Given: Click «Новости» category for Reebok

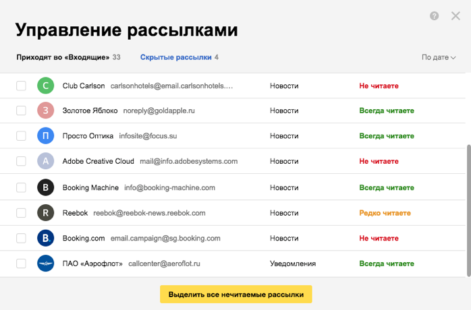Looking at the screenshot, I should (x=284, y=213).
